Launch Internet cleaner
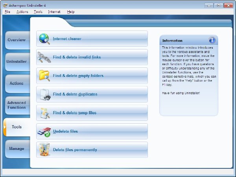This screenshot has width=236, height=177. pyautogui.click(x=92, y=39)
